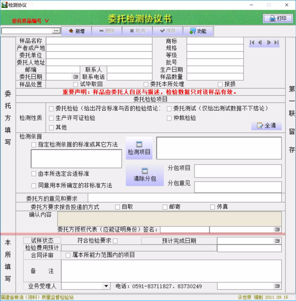Click the 联系人 input field
Image resolution: width=296 pixels, height=301 pixels.
[x=130, y=70]
